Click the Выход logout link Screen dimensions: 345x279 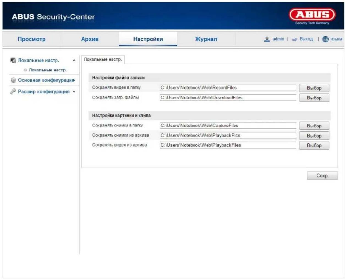click(306, 39)
